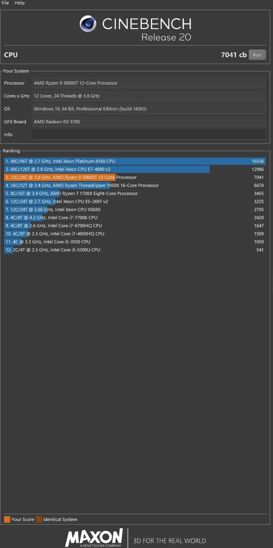Screen dimensions: 273x548
Task: Select the Ryzen 7 1700X ranking row
Action: 134,193
